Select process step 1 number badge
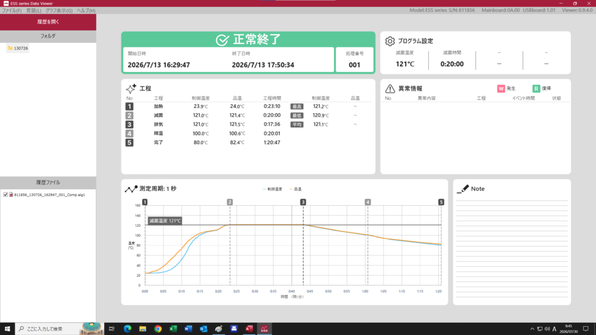Image resolution: width=596 pixels, height=335 pixels. 129,107
